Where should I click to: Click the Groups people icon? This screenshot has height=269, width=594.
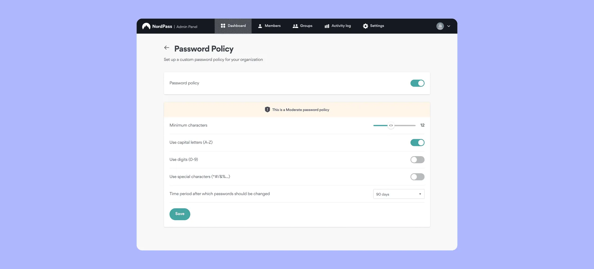click(x=295, y=26)
